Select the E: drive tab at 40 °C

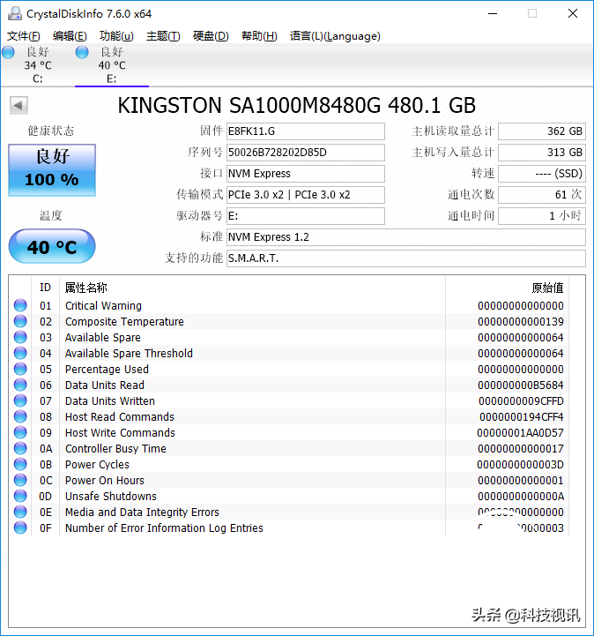point(112,65)
